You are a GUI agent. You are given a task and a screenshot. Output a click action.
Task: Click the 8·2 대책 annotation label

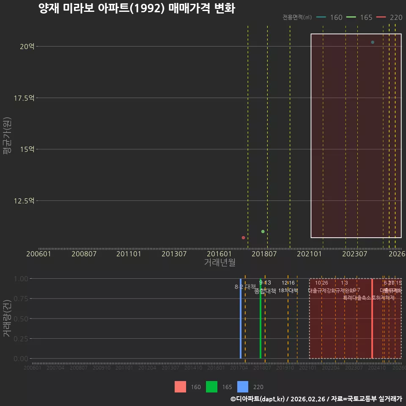pos(245,287)
